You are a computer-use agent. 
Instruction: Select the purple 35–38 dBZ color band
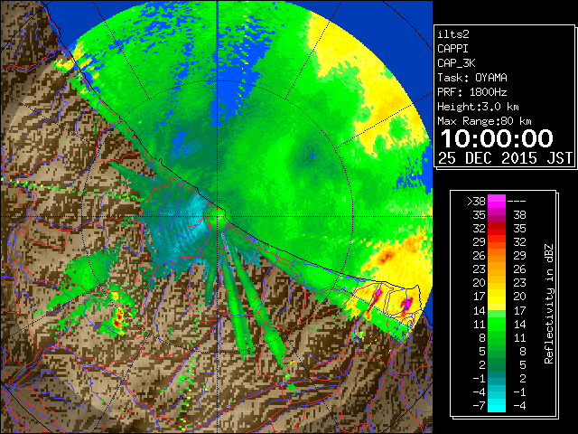pyautogui.click(x=497, y=215)
